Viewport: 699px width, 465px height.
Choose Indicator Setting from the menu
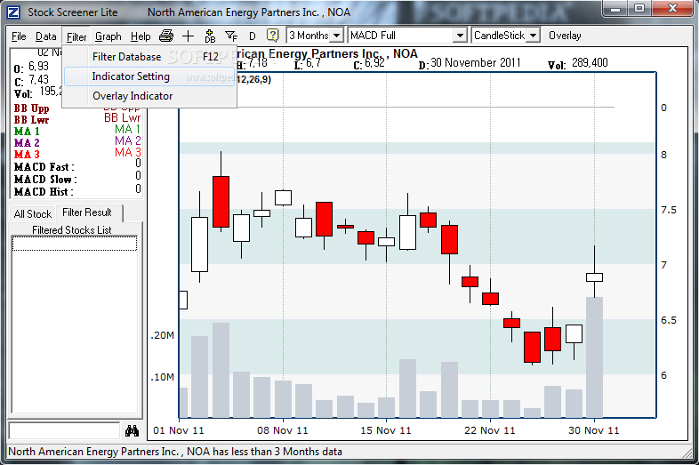click(149, 76)
